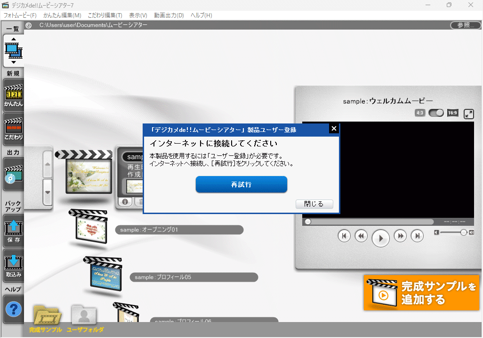
Task: Expand the preview to full screen
Action: coord(468,114)
